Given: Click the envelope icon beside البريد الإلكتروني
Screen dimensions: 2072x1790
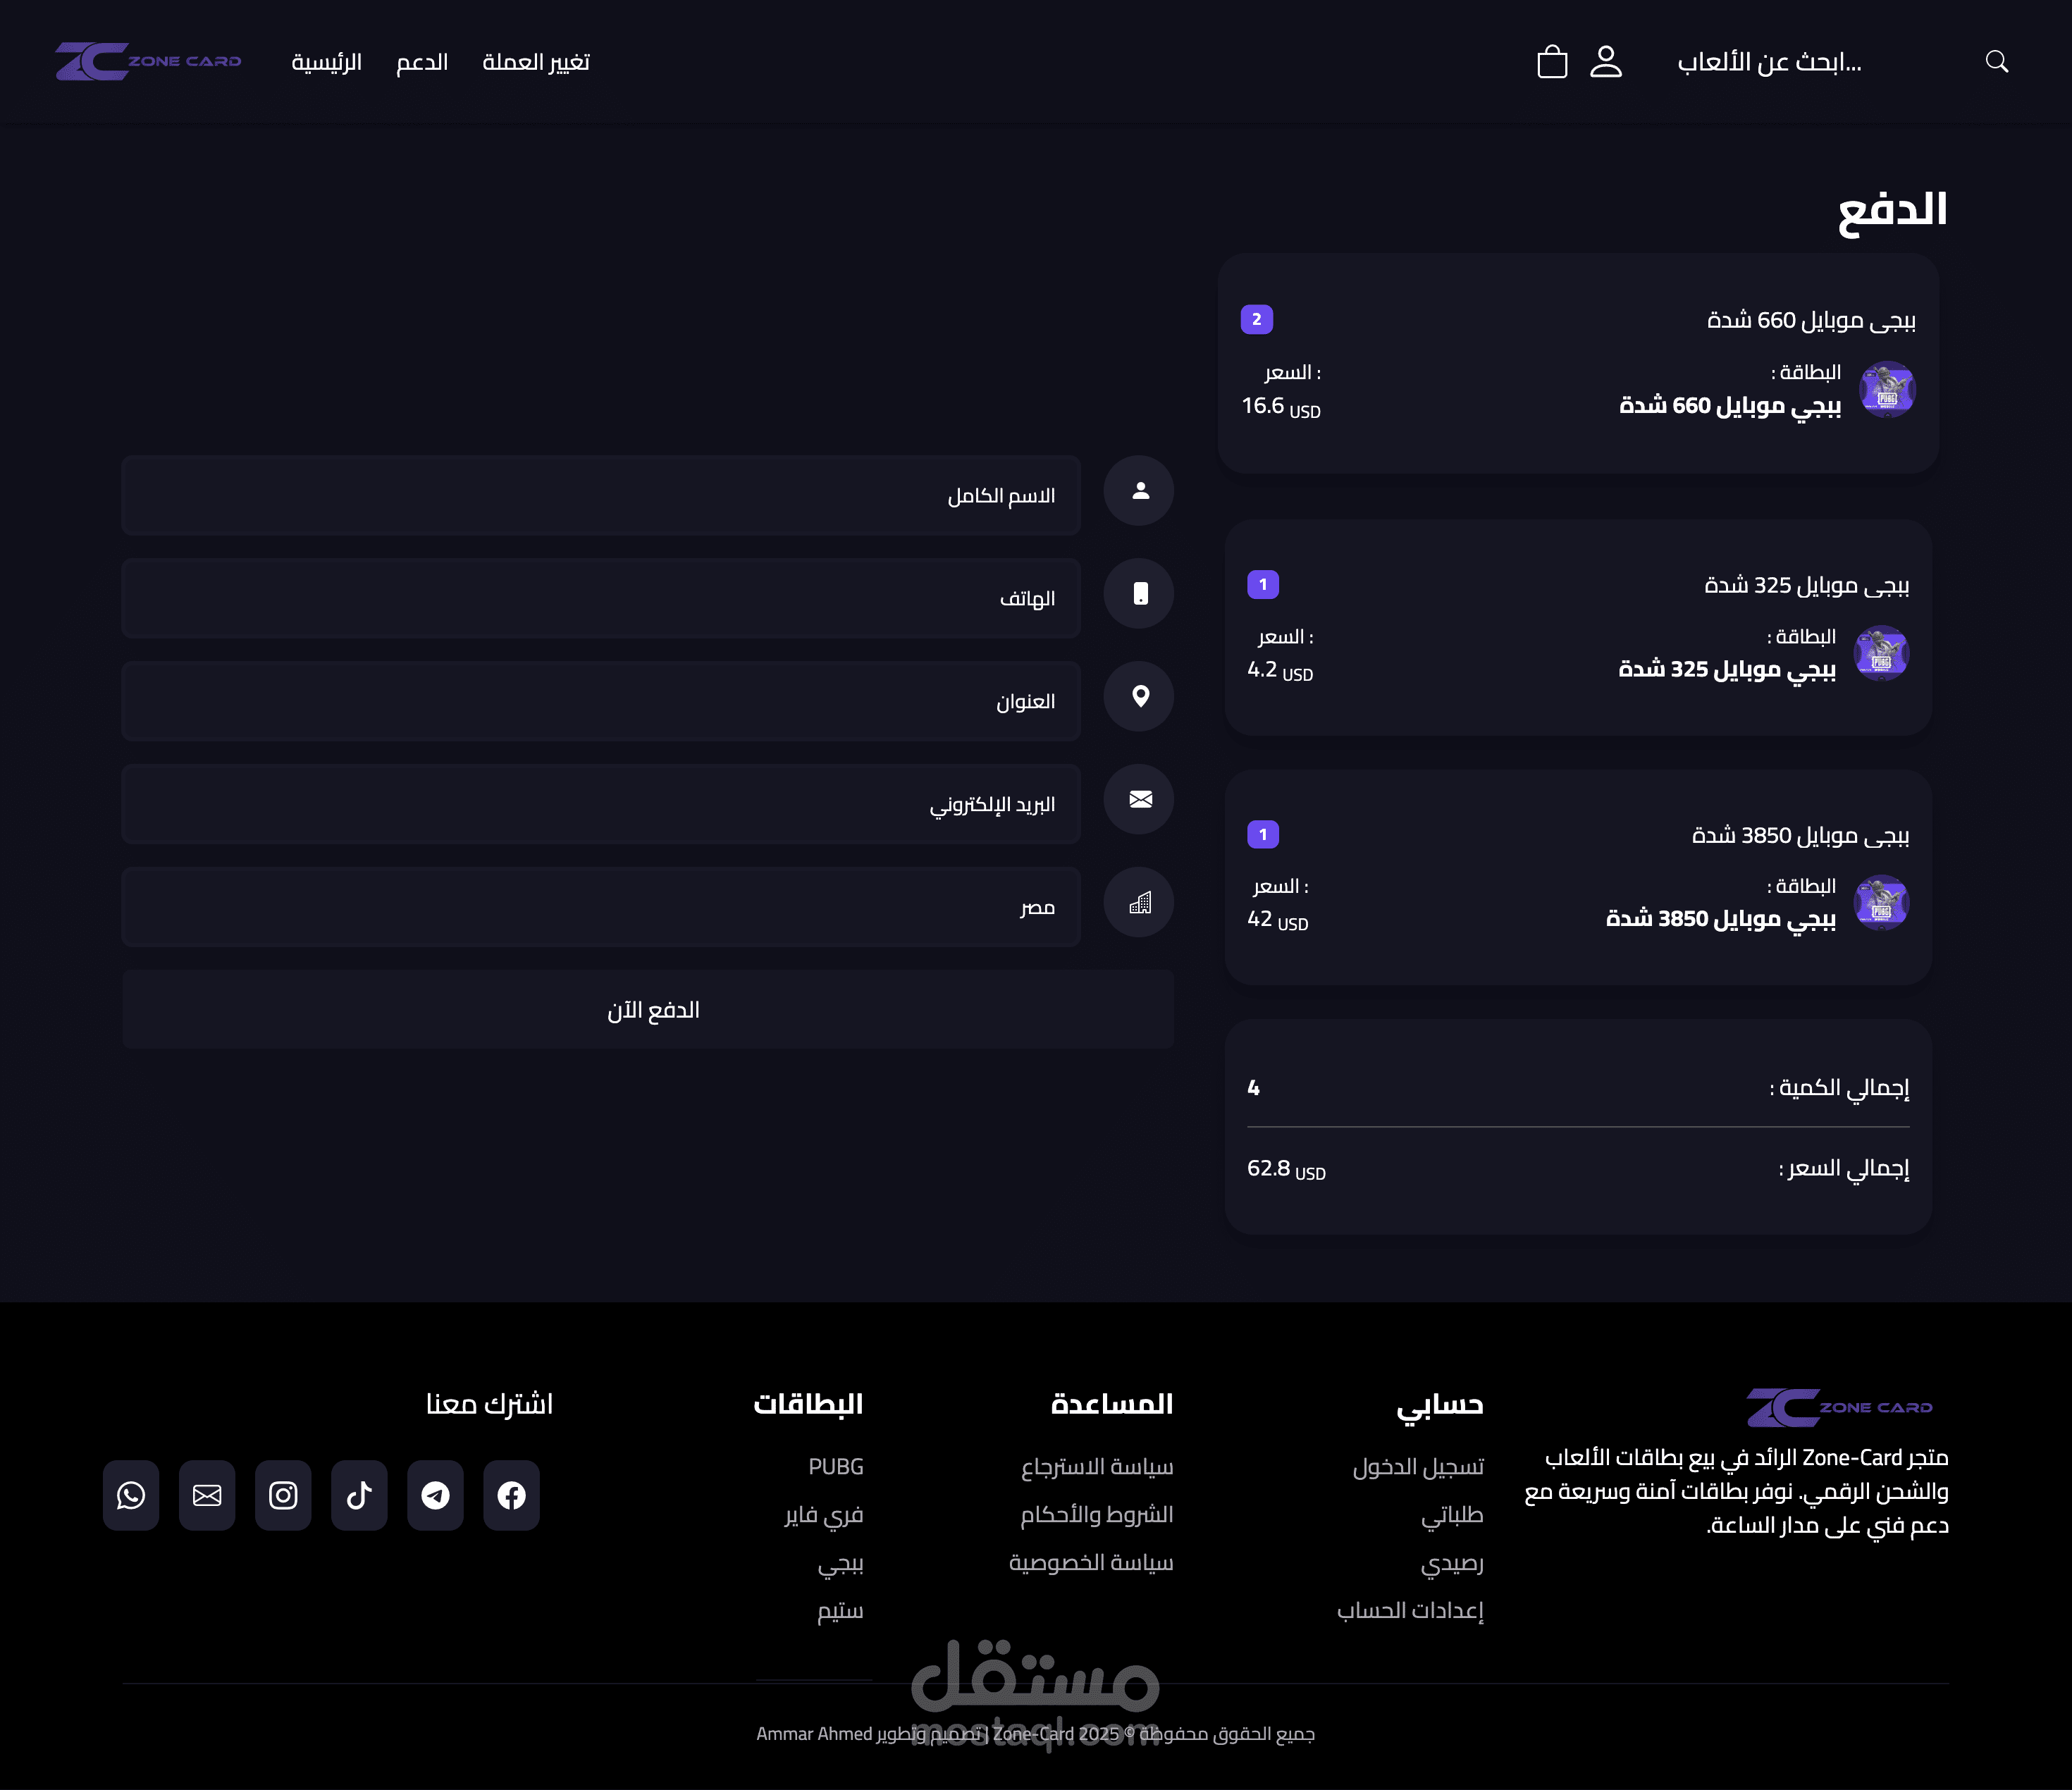Looking at the screenshot, I should [x=1139, y=799].
